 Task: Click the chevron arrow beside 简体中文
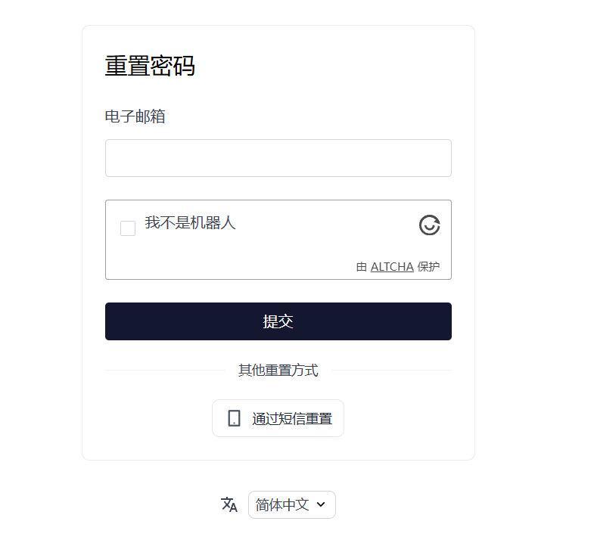[321, 504]
